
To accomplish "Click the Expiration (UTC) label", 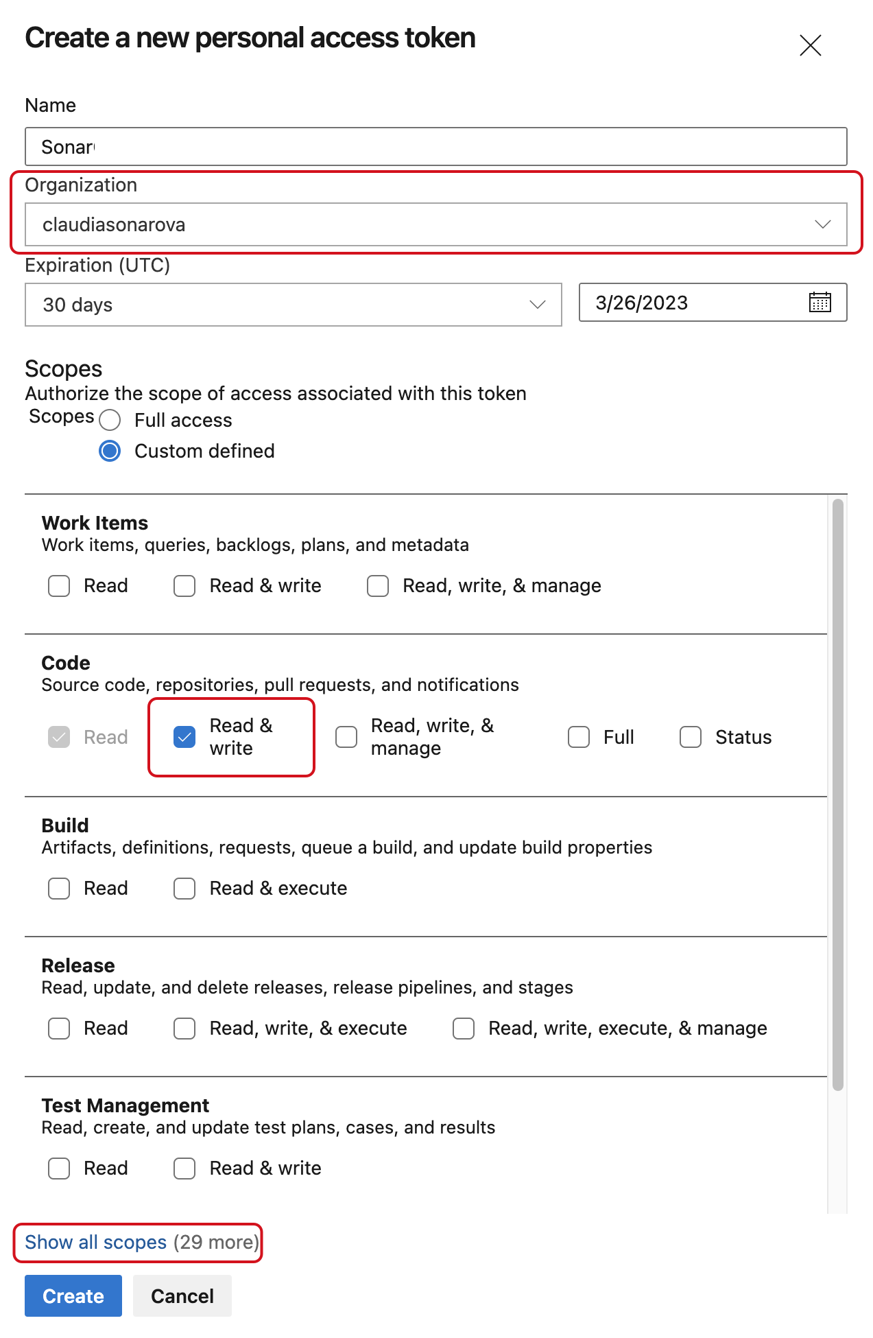I will click(x=97, y=266).
